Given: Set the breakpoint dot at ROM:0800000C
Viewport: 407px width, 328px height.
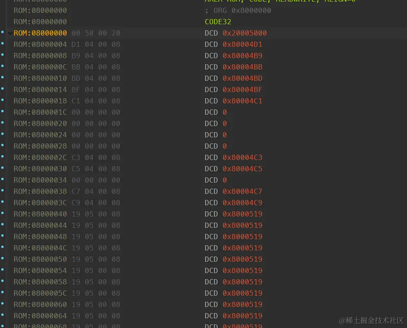Looking at the screenshot, I should (2, 66).
